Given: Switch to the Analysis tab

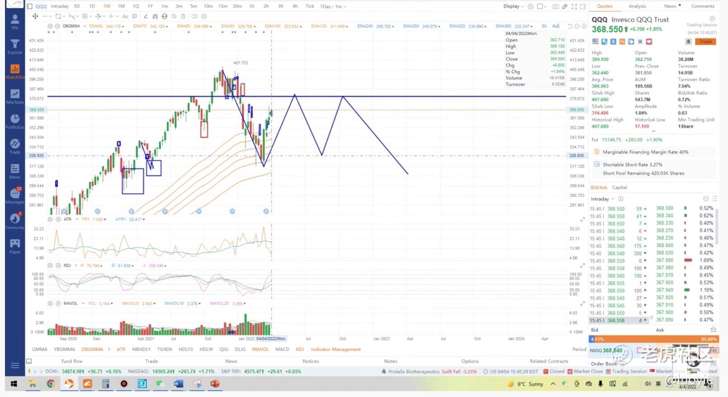Looking at the screenshot, I should 637,6.
